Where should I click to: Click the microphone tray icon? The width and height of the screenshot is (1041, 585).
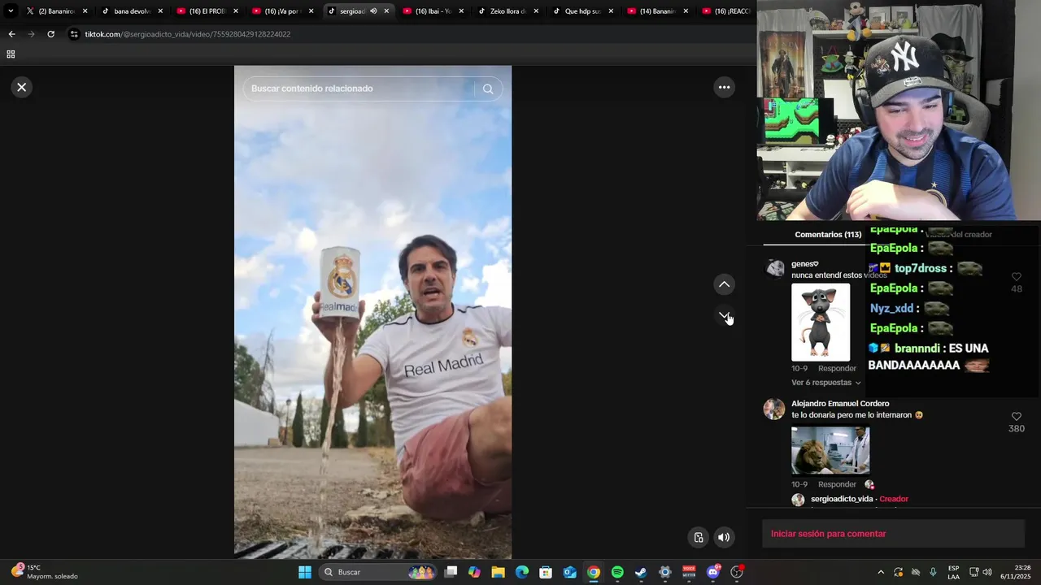(x=933, y=572)
